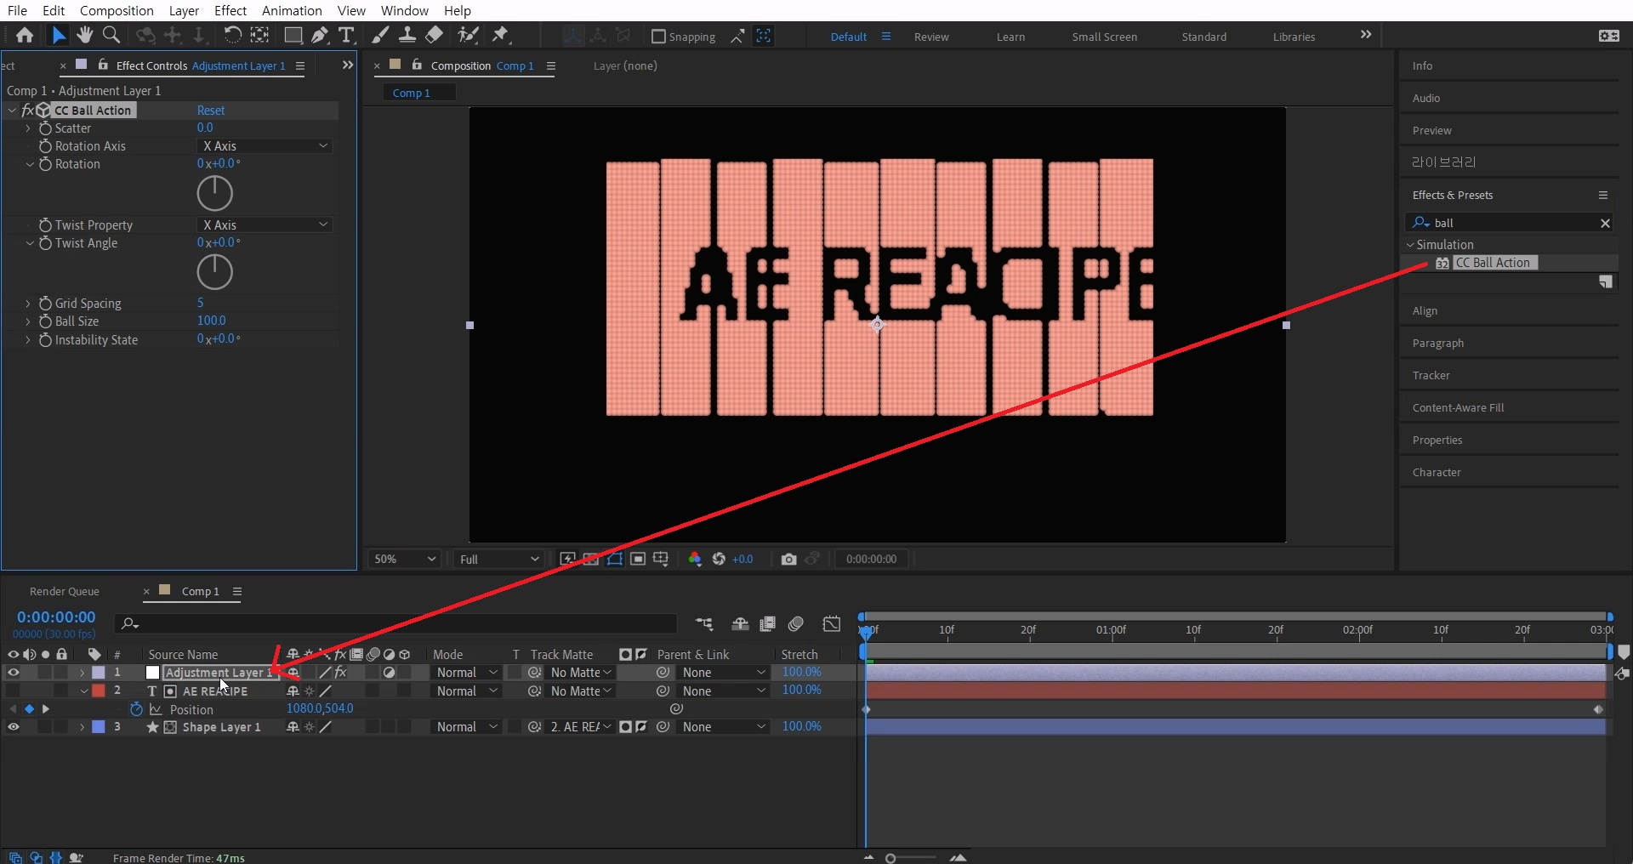Image resolution: width=1633 pixels, height=864 pixels.
Task: Enable Motion Blur switch in timeline
Action: pyautogui.click(x=796, y=624)
